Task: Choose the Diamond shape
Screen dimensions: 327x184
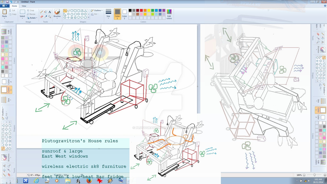Action: coord(68,14)
